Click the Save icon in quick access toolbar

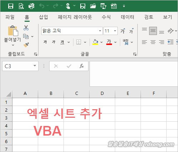pos(11,6)
